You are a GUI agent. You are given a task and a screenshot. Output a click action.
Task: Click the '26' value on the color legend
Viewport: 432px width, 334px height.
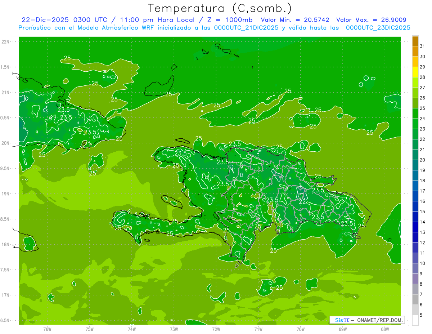click(x=423, y=98)
